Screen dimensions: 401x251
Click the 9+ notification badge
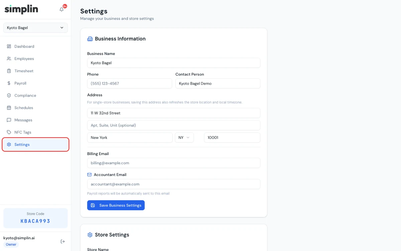[x=65, y=6]
